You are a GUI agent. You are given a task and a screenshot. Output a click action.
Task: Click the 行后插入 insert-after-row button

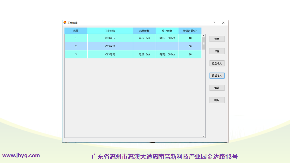click(x=217, y=63)
